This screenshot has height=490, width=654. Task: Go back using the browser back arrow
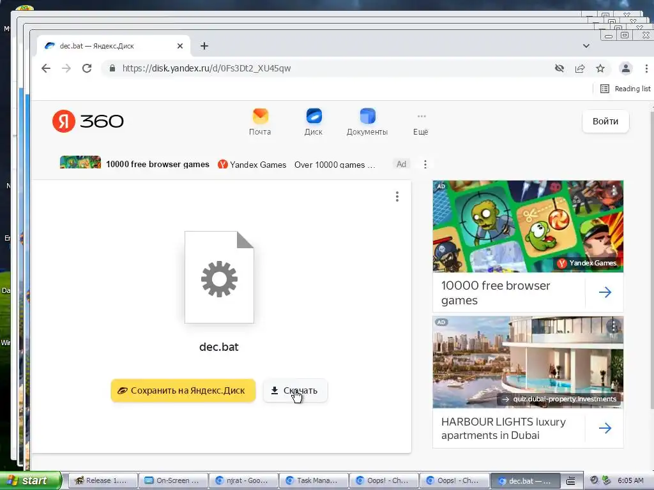(x=46, y=68)
